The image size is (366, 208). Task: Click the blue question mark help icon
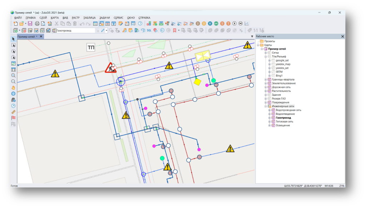pyautogui.click(x=140, y=24)
